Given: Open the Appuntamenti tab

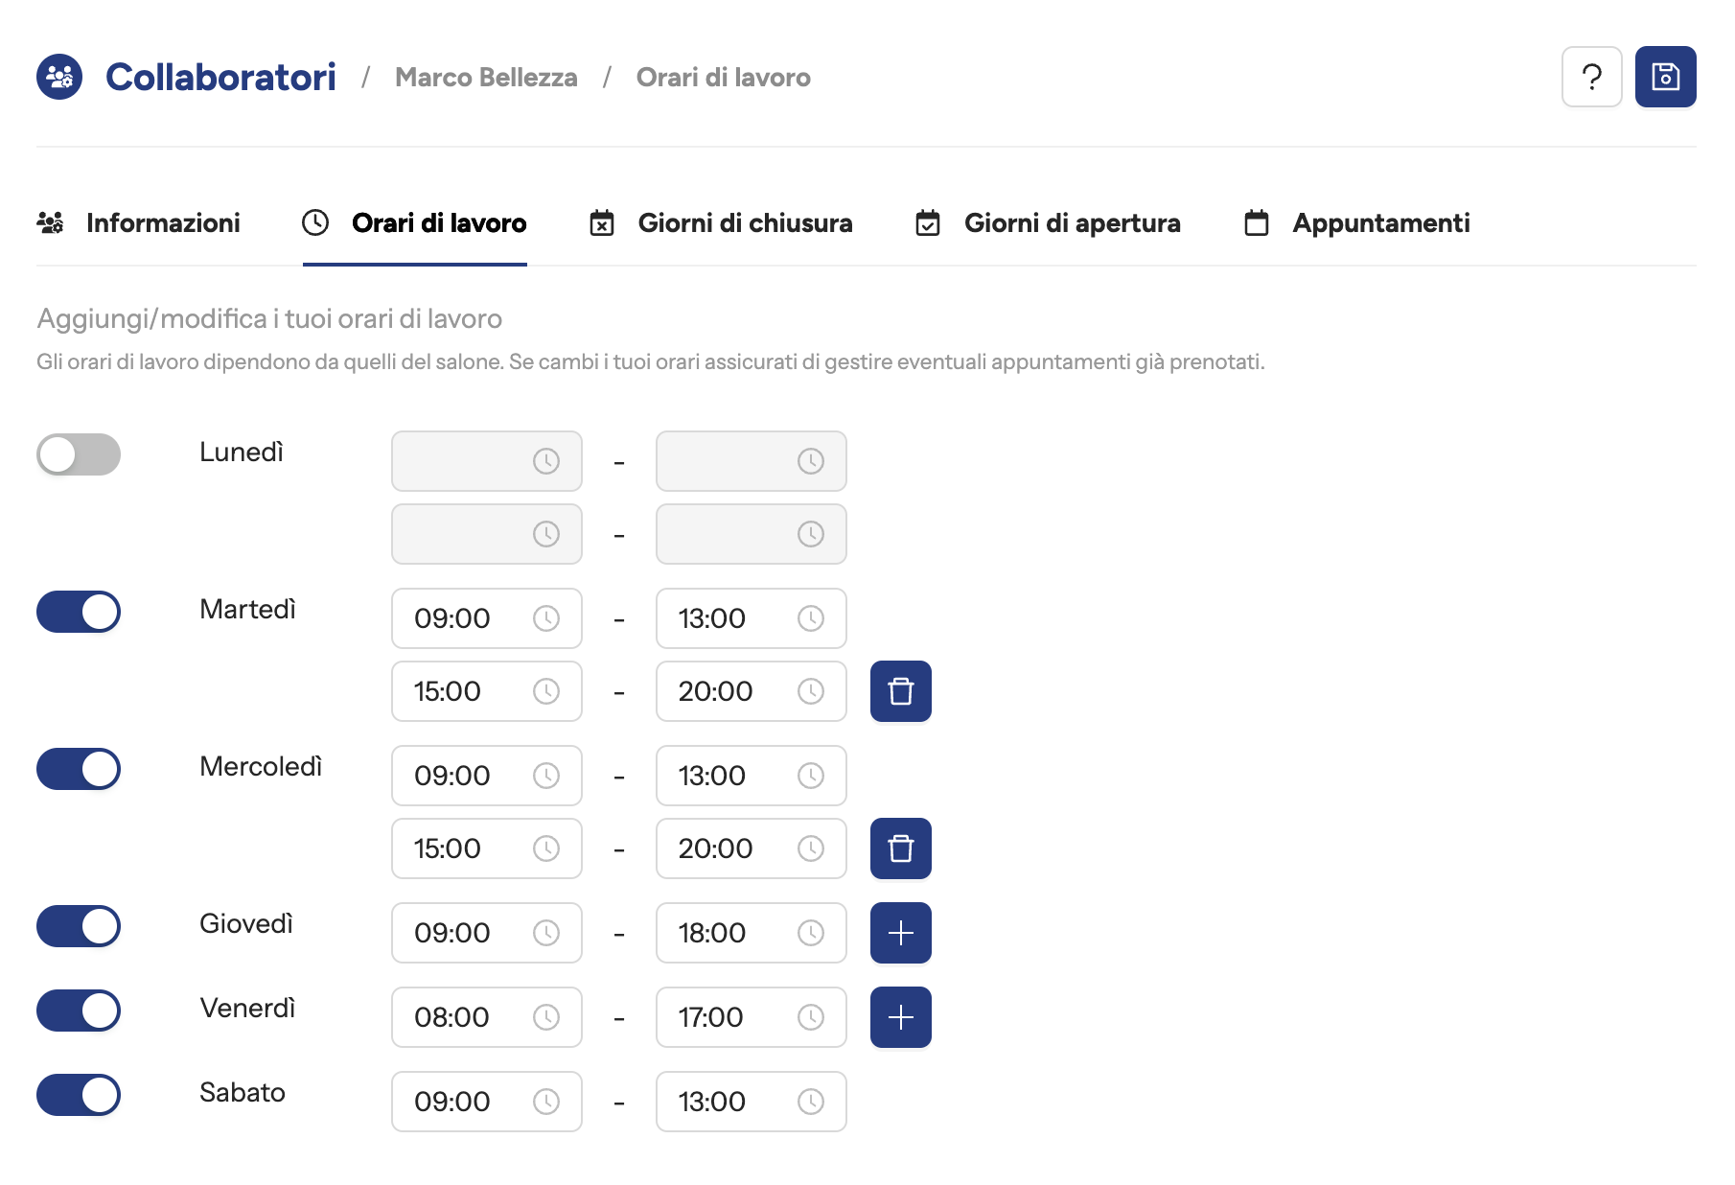Looking at the screenshot, I should (1356, 223).
